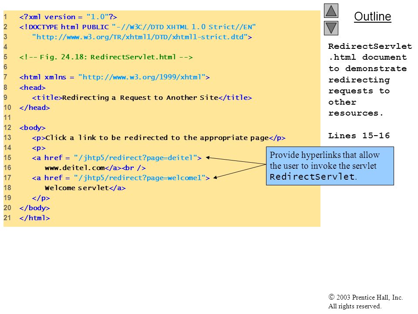
Task: Select the 2003 Prentice Hall copyright text
Action: [x=365, y=301]
